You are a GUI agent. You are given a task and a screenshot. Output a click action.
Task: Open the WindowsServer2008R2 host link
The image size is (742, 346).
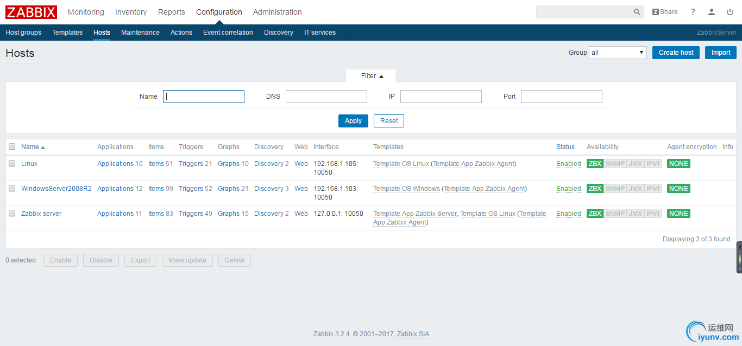click(x=56, y=189)
